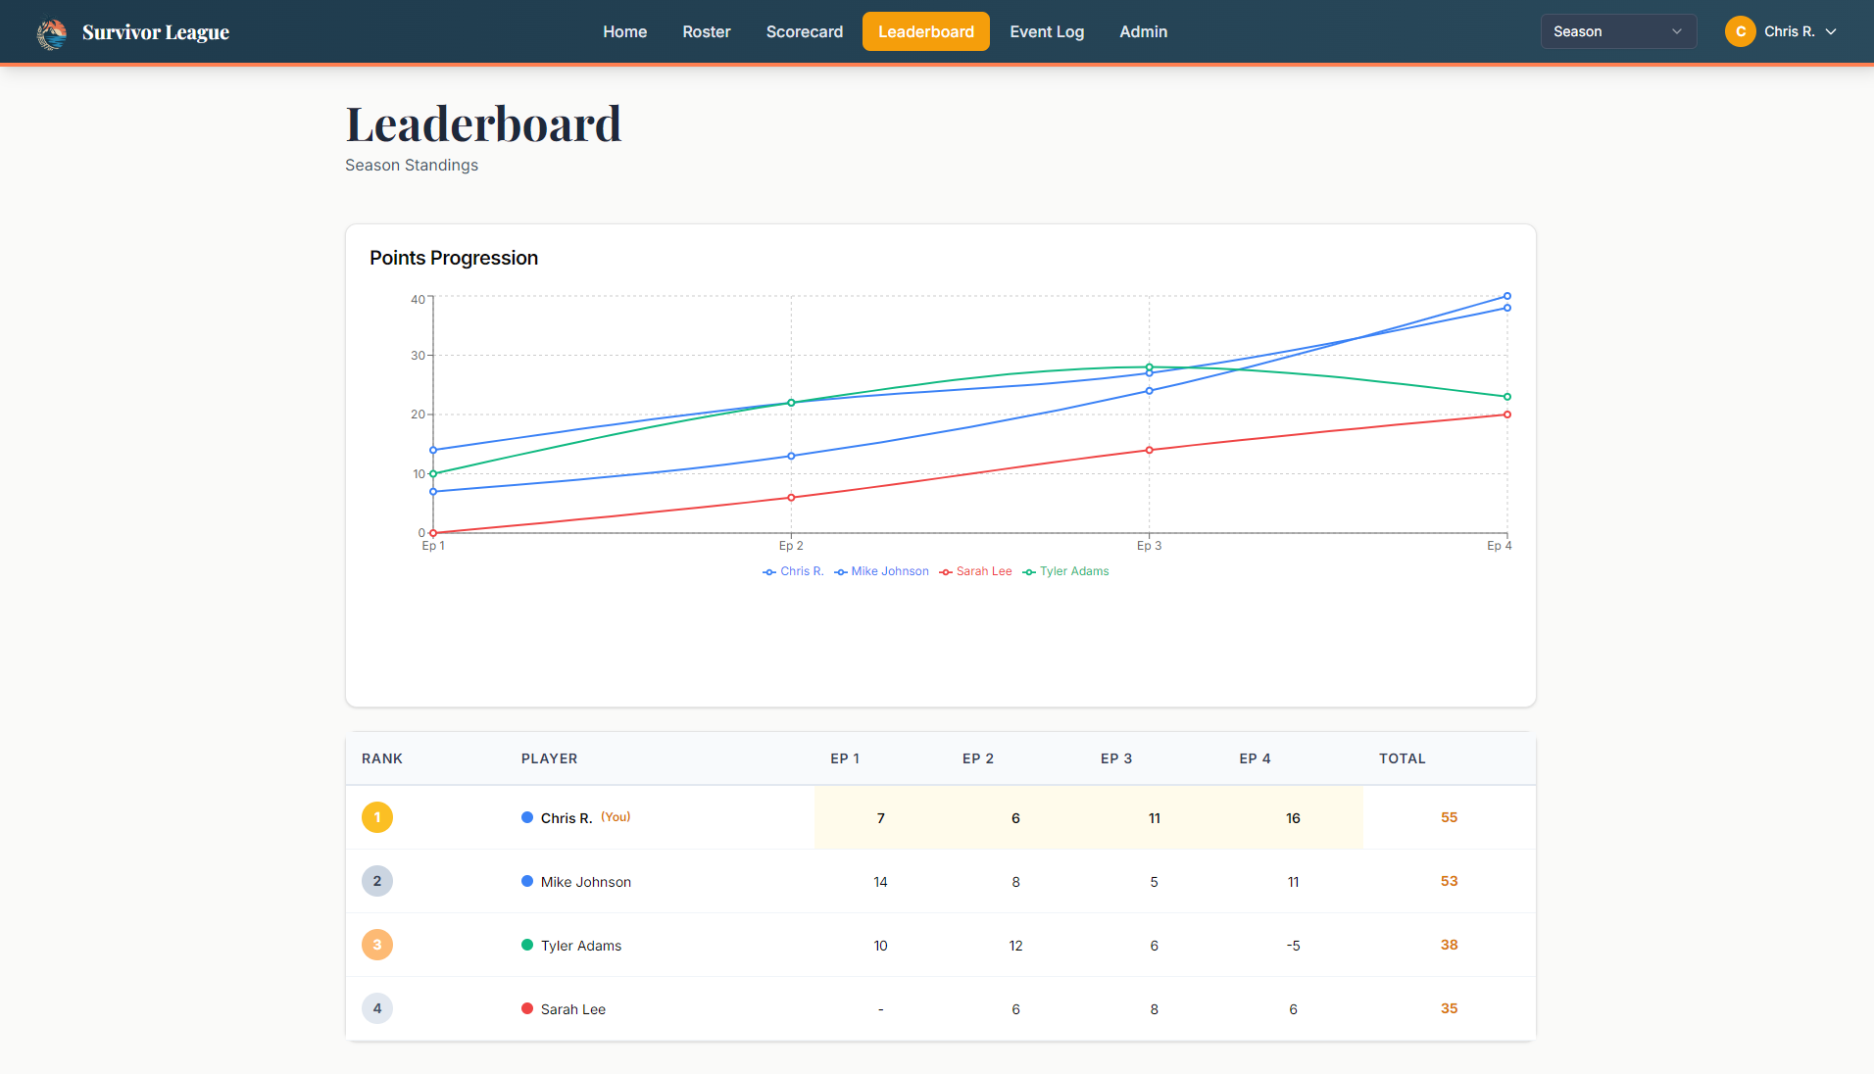This screenshot has height=1074, width=1874.
Task: Click Sarah Lee total score 35
Action: [1449, 1008]
